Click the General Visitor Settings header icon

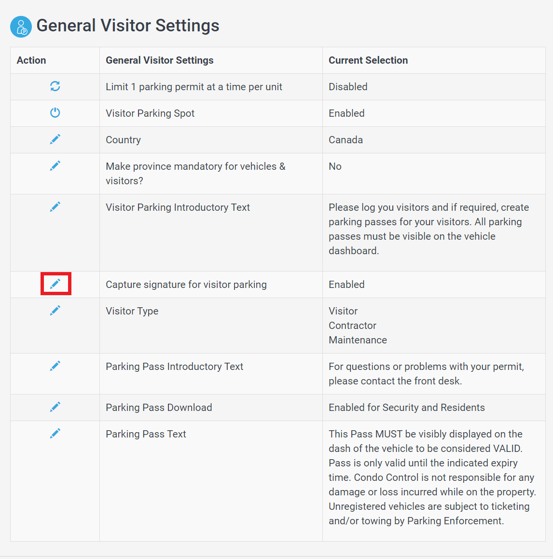point(21,27)
